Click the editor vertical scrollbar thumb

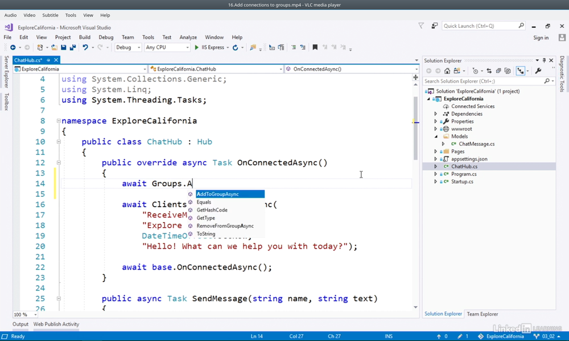(415, 127)
